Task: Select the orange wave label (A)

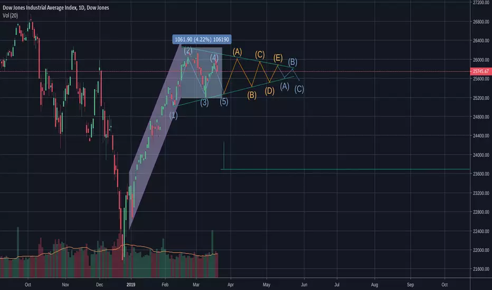Action: pyautogui.click(x=237, y=52)
